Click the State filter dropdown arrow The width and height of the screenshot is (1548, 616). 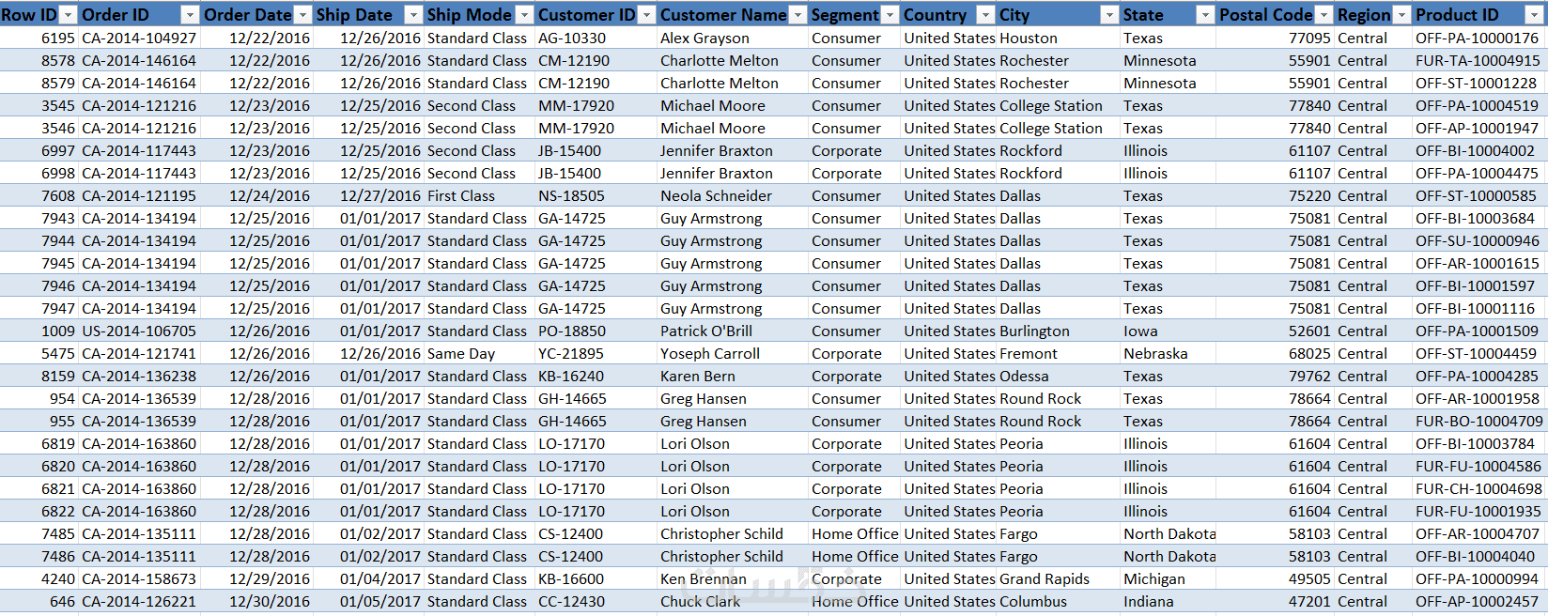[1205, 15]
